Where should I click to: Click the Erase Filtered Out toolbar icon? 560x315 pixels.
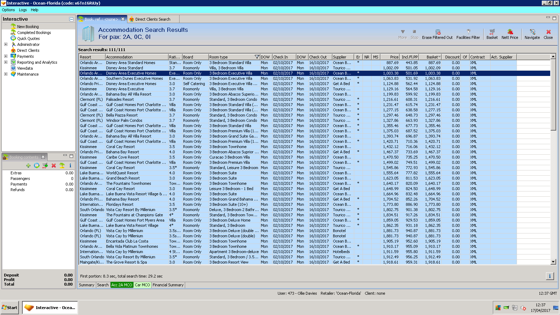tap(437, 32)
